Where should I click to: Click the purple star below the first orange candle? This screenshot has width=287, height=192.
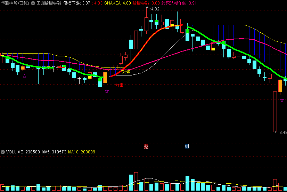[x=25, y=77]
